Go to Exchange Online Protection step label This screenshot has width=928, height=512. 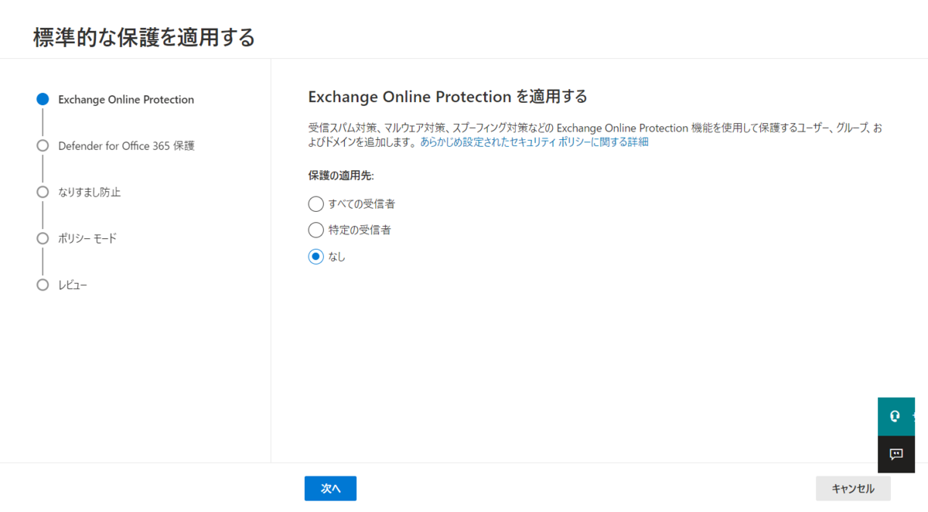(x=126, y=99)
